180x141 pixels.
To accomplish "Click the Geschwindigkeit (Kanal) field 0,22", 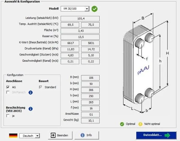I will click(x=90, y=61).
